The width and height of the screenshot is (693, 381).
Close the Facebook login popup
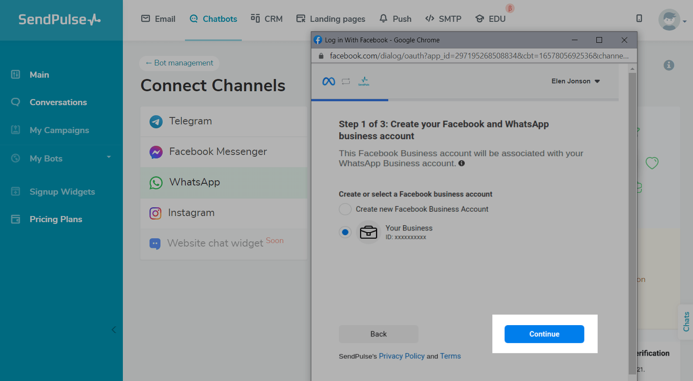(624, 40)
